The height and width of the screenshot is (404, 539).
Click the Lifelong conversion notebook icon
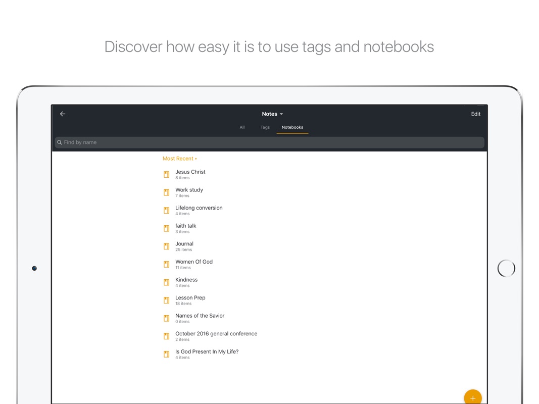[166, 210]
